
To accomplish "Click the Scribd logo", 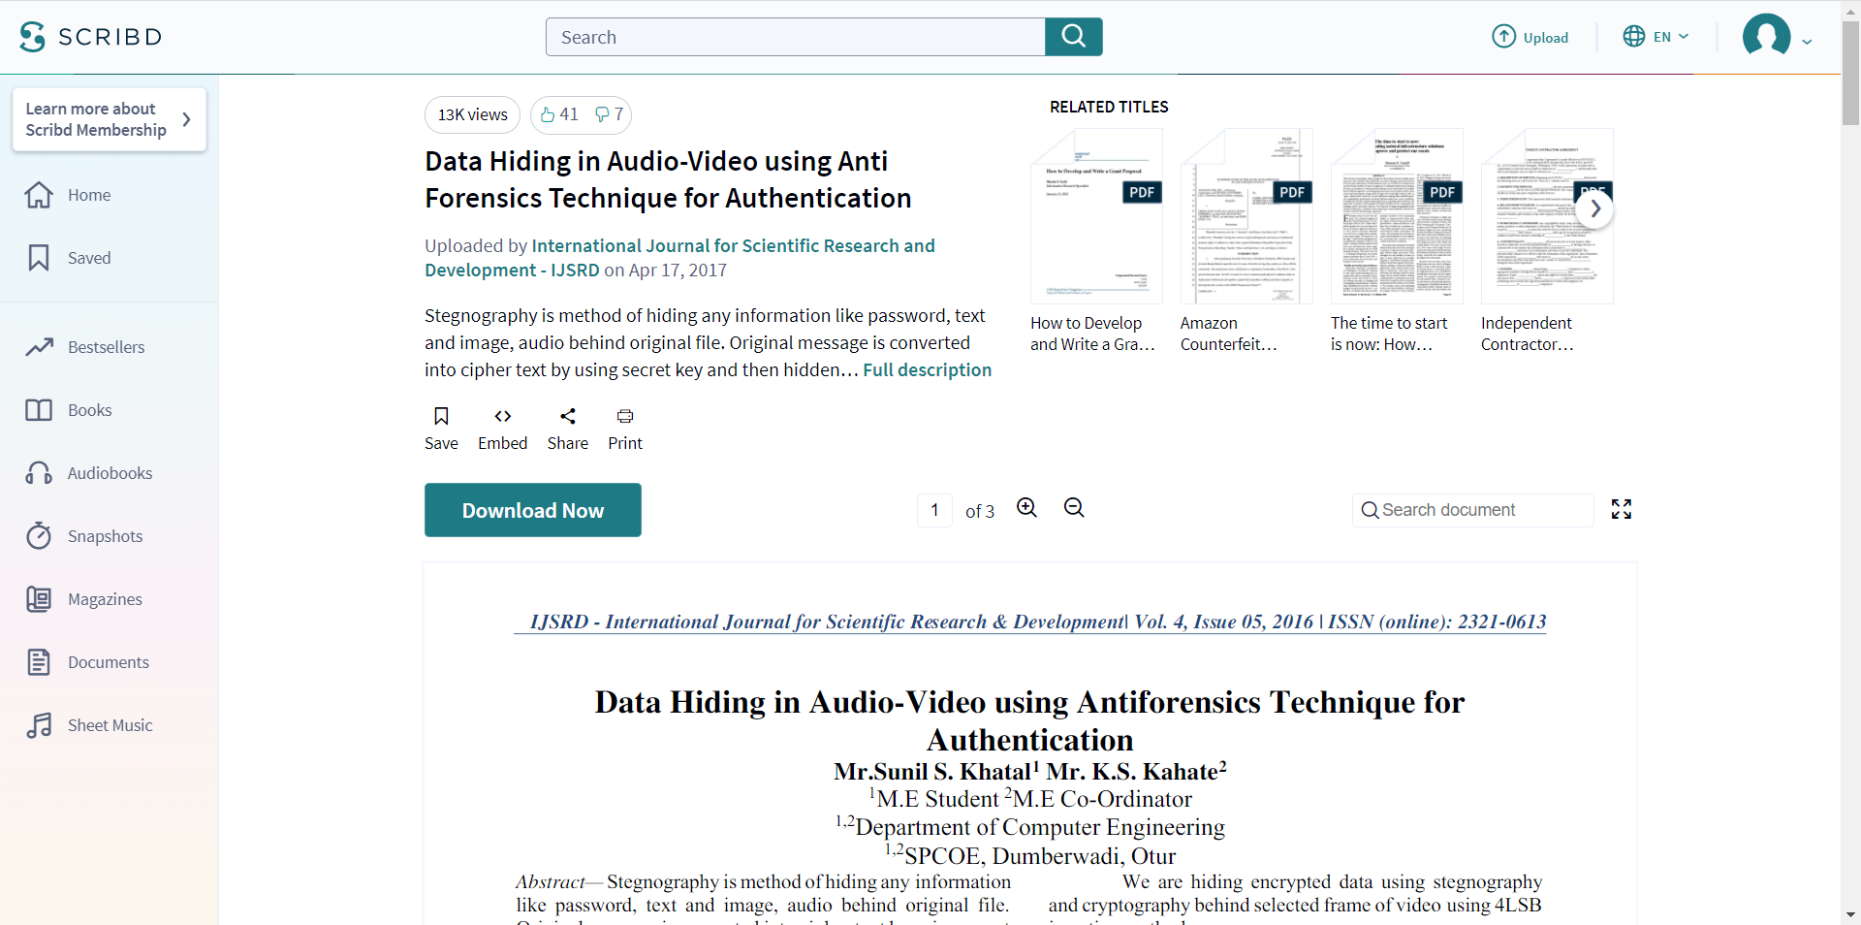I will [90, 37].
